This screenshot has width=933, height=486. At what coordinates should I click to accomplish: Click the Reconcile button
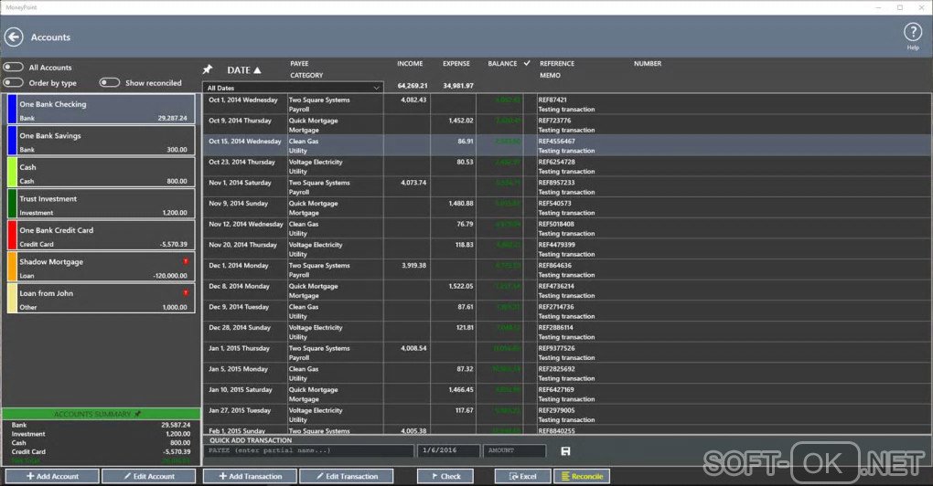click(582, 476)
